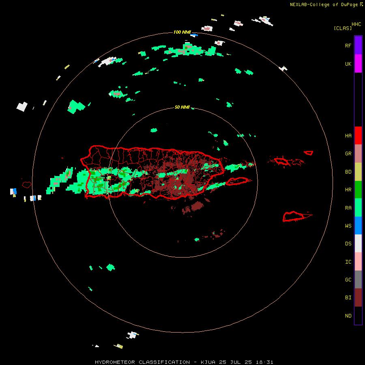Image resolution: width=365 pixels, height=365 pixels.
Task: Click the GR legend label
Action: coord(348,154)
